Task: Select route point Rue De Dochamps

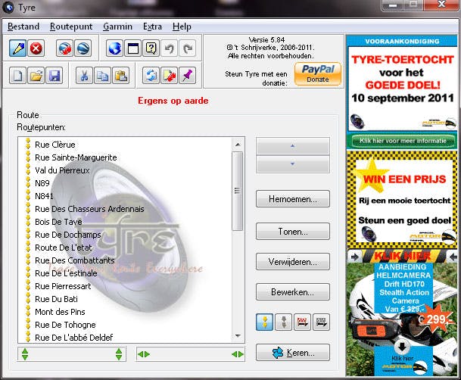Action: tap(68, 235)
